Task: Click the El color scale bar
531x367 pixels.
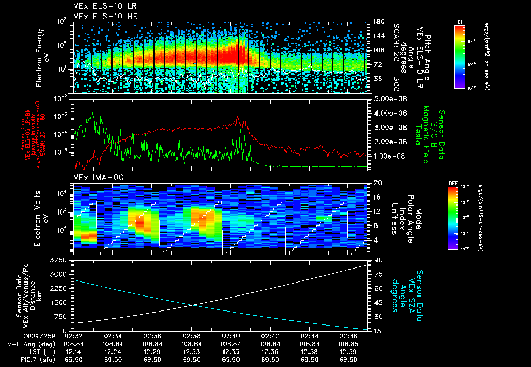Action: 459,57
